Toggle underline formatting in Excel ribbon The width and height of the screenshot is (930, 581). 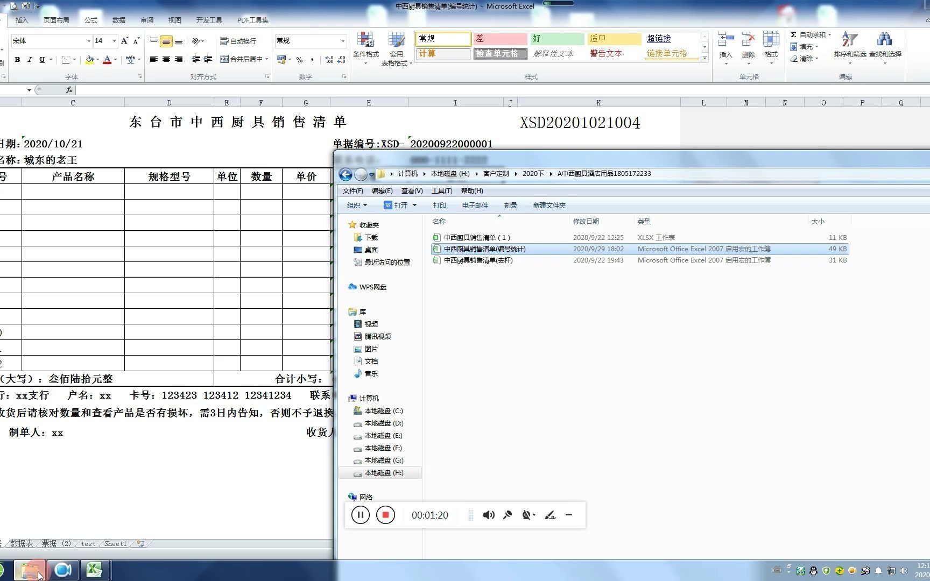tap(42, 60)
